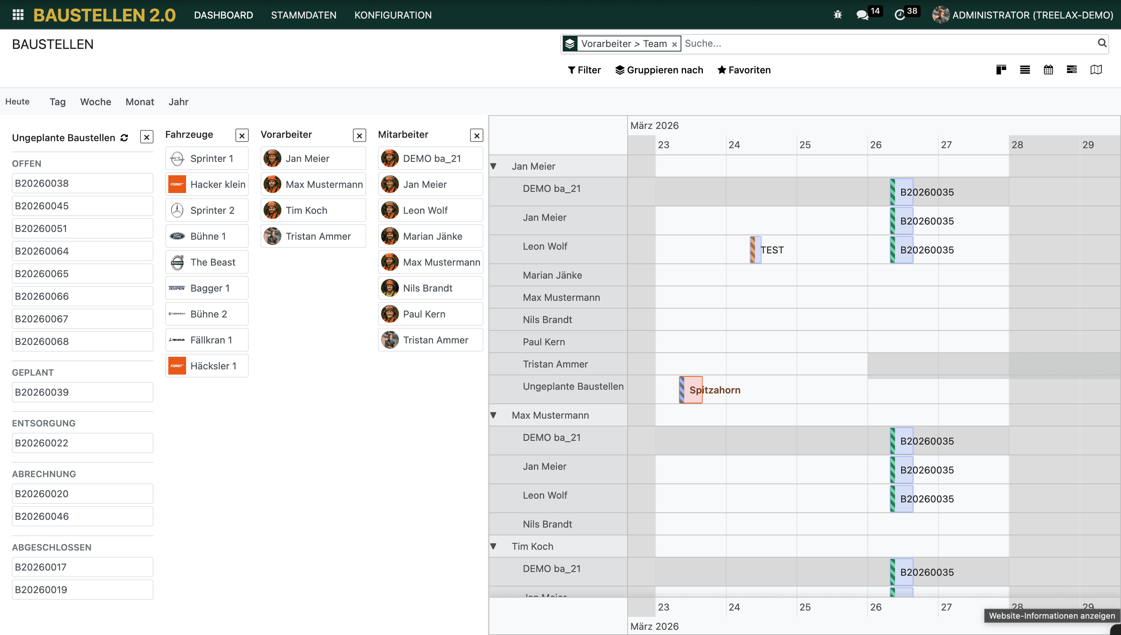The width and height of the screenshot is (1121, 635).
Task: Click the bug debug icon
Action: pos(837,15)
